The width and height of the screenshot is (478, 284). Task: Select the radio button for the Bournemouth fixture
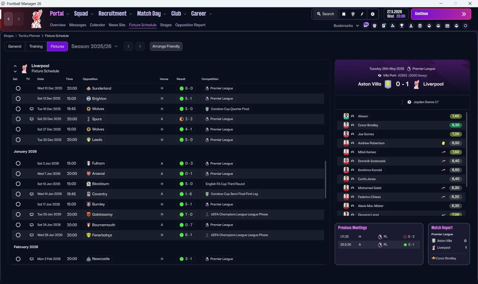pyautogui.click(x=18, y=225)
